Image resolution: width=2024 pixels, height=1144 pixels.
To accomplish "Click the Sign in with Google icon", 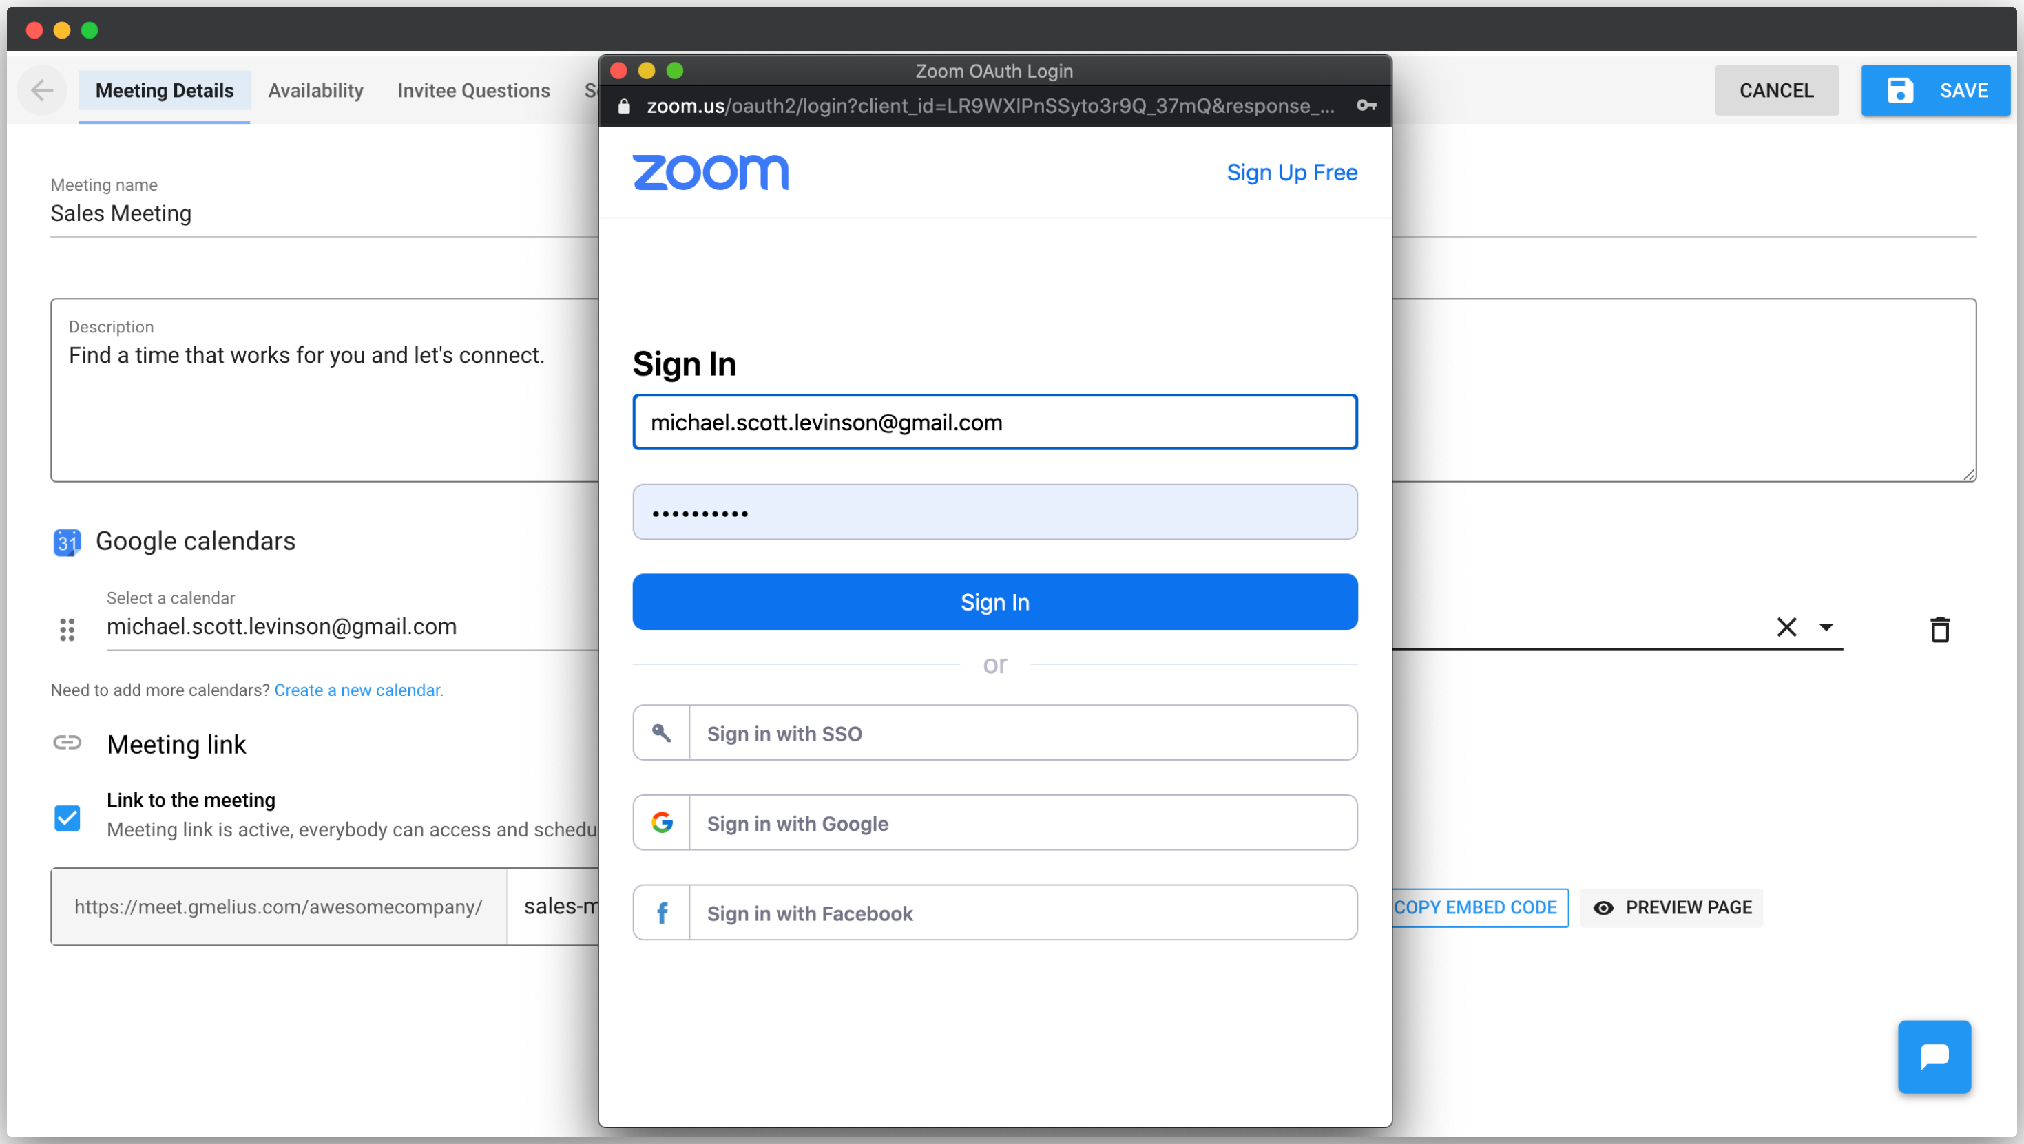I will (663, 823).
